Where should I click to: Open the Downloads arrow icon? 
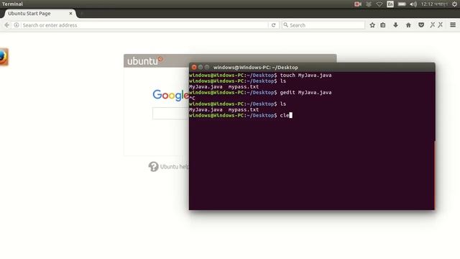coord(395,25)
